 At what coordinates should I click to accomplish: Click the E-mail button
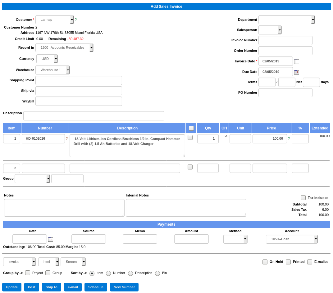point(73,287)
